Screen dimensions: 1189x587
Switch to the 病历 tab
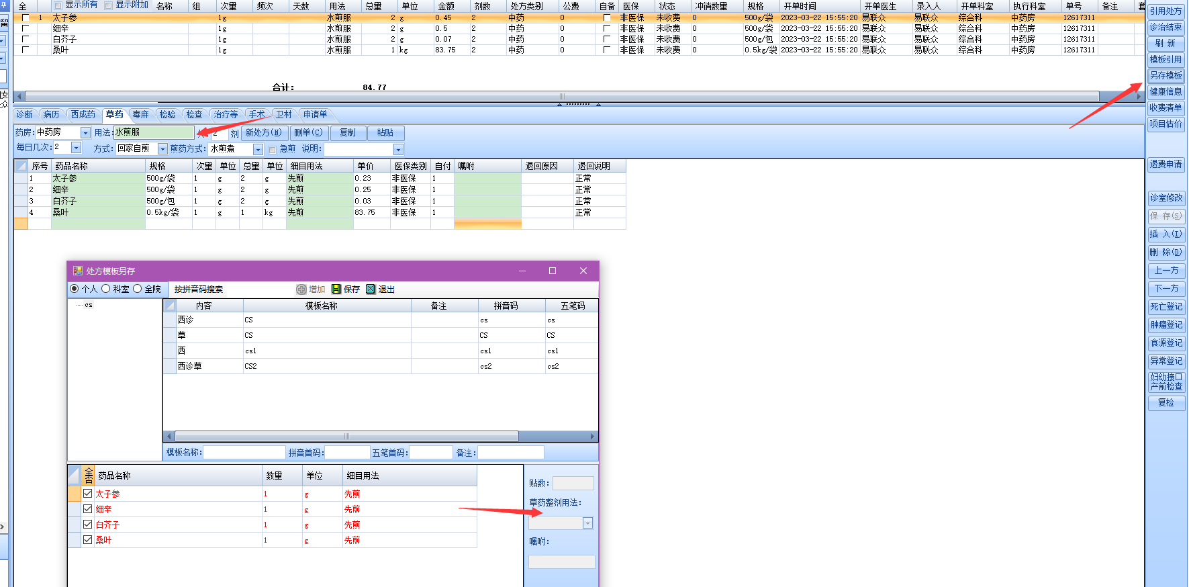[52, 115]
